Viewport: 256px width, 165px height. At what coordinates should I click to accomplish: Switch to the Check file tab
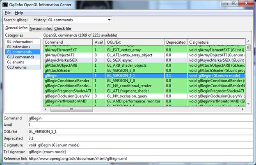pos(62,28)
